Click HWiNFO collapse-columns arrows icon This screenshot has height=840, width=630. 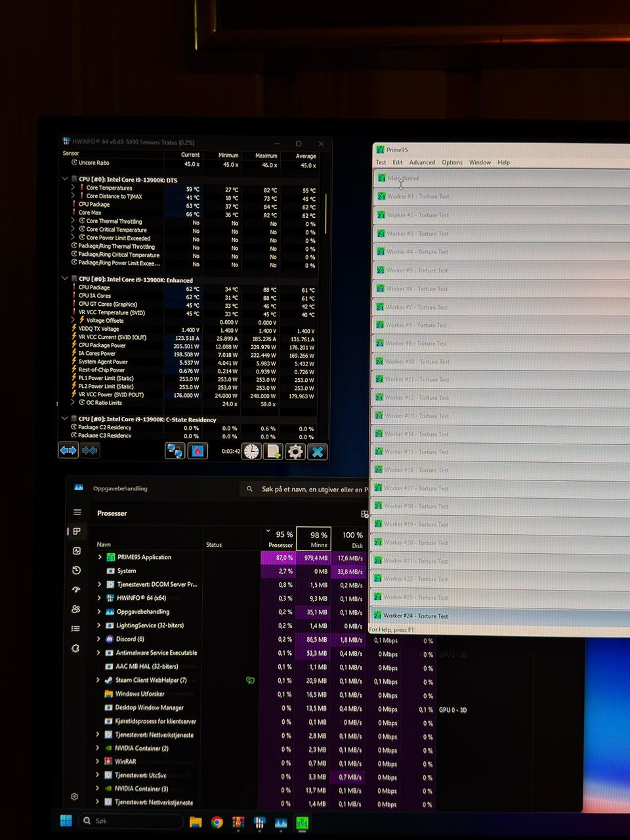[90, 450]
